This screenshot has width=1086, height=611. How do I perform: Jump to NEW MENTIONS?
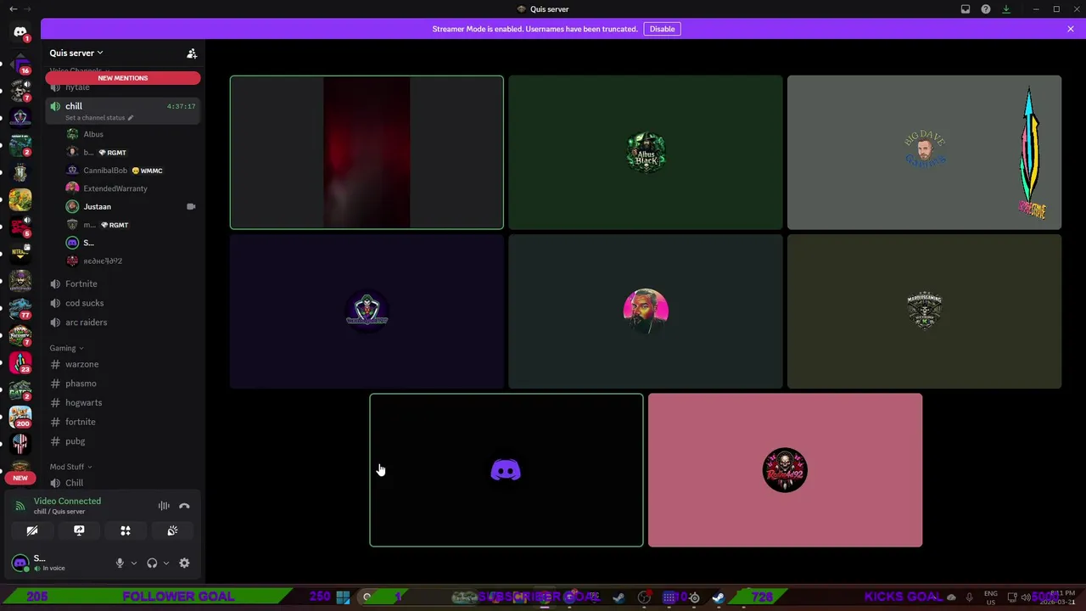123,78
